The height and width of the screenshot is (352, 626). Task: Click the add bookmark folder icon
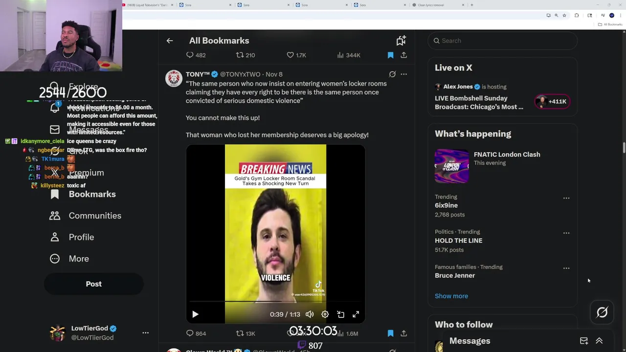[x=401, y=41]
